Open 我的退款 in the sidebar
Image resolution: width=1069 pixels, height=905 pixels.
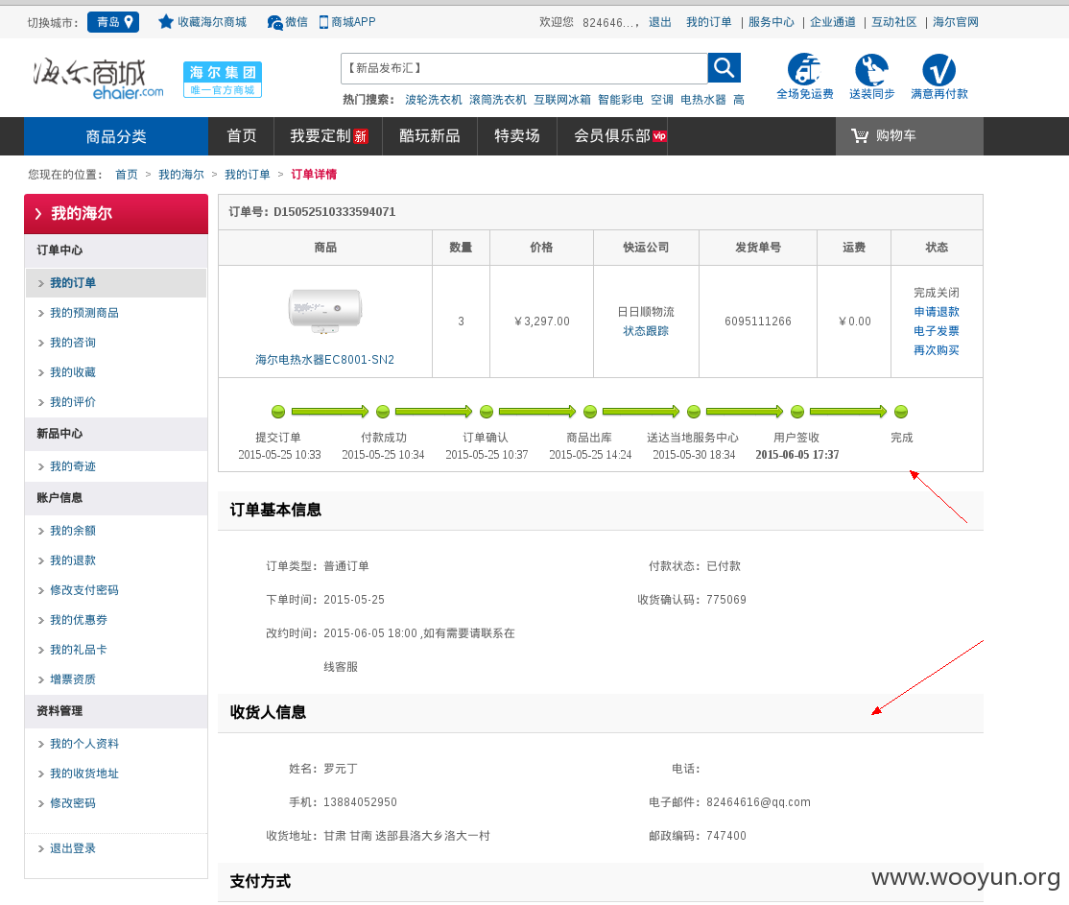72,560
